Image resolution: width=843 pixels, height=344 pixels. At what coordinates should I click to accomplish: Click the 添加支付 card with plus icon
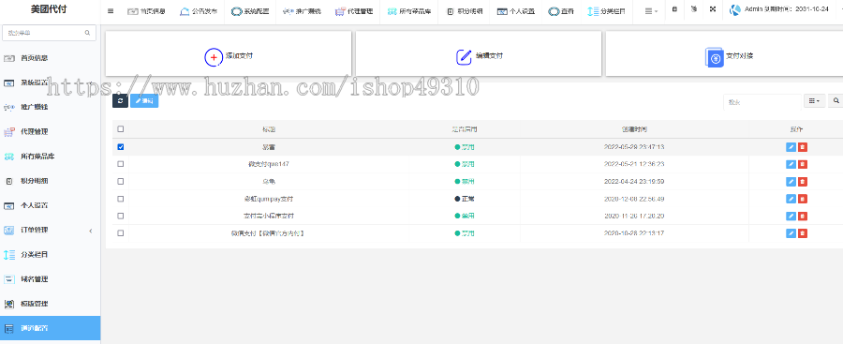click(229, 53)
